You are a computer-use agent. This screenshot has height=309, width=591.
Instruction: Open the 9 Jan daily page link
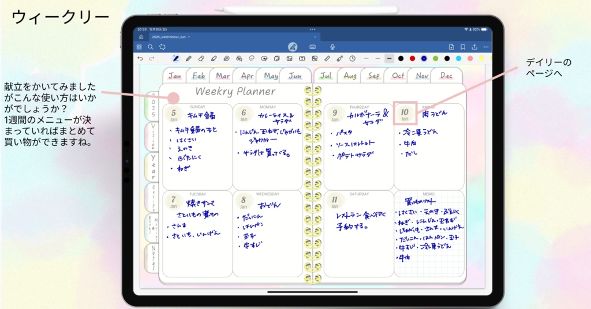click(335, 114)
